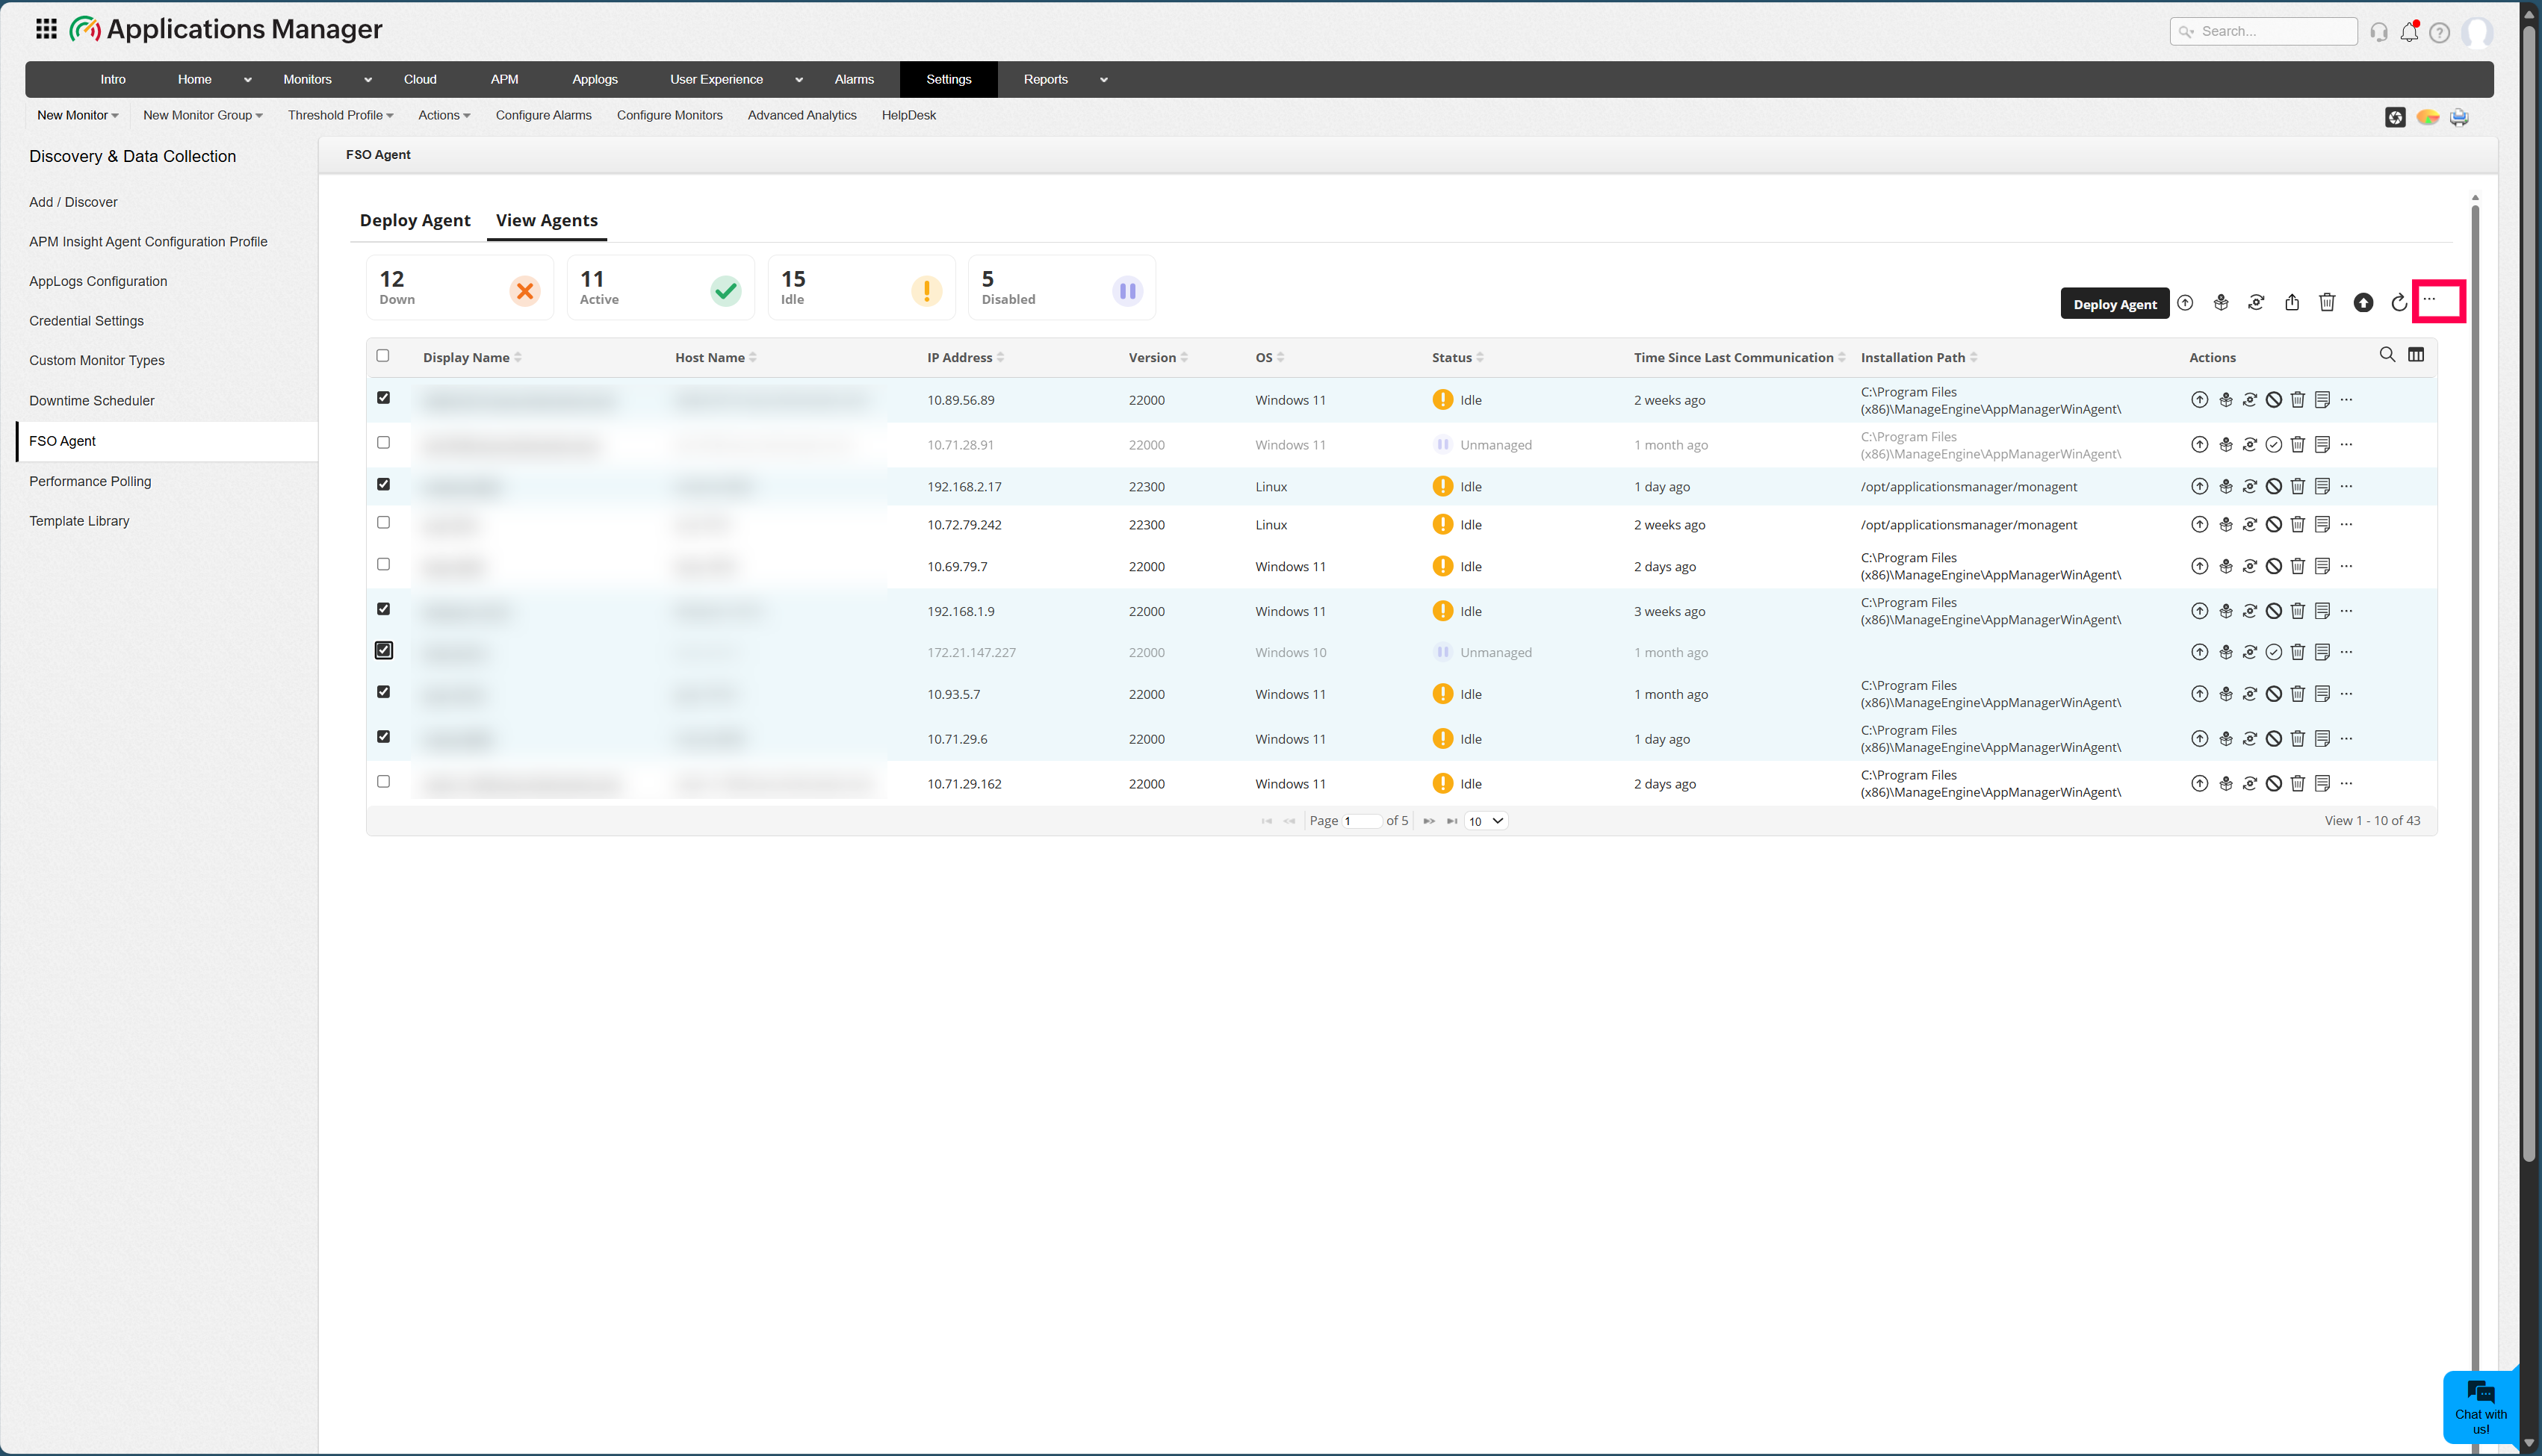Uncheck the 10.89.56.89 agent row checkbox

(x=383, y=398)
